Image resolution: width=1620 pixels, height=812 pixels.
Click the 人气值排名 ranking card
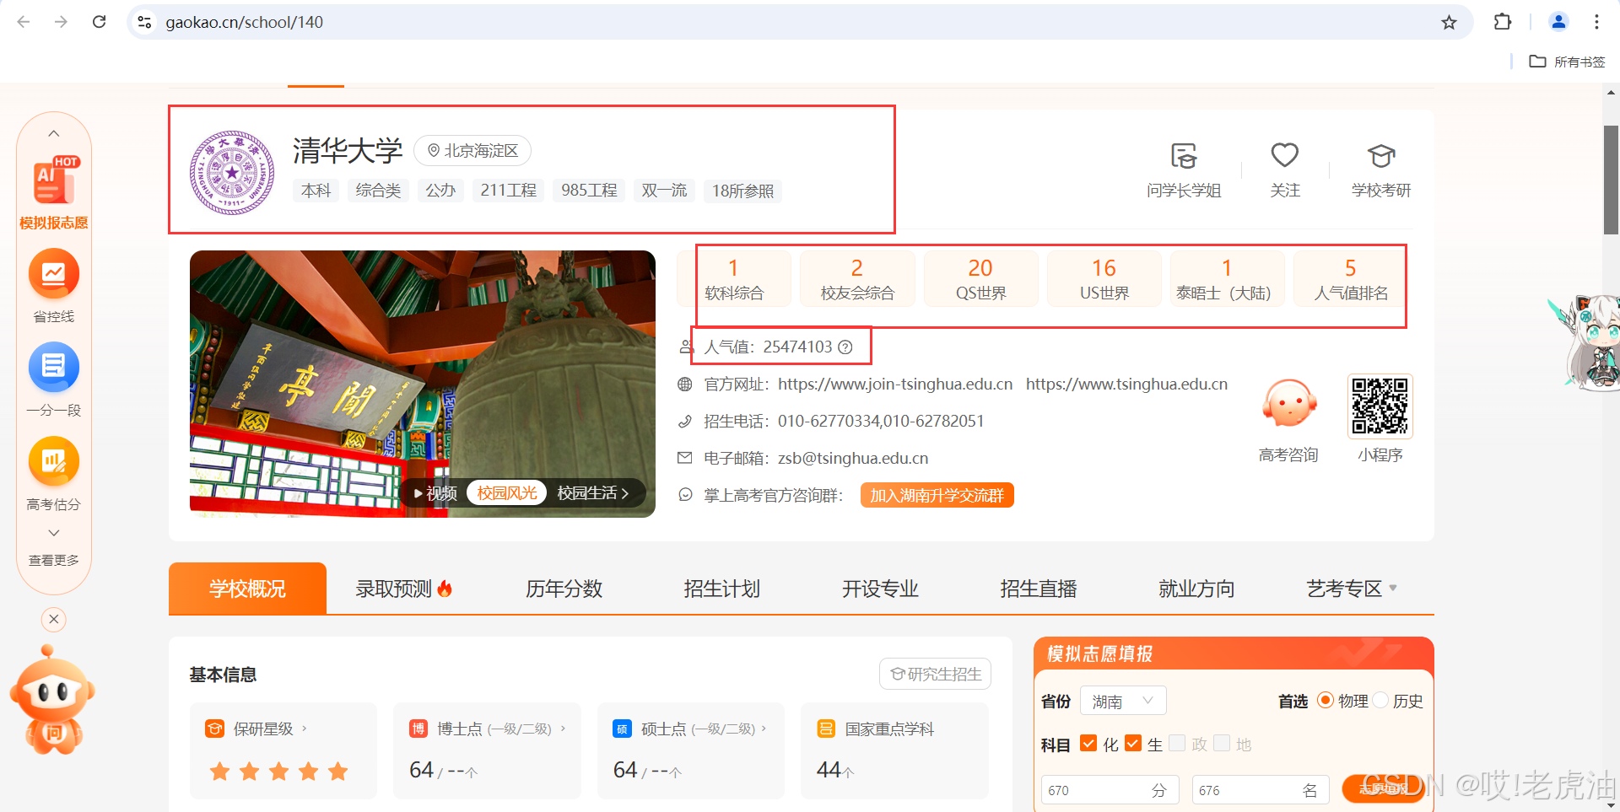click(x=1351, y=278)
